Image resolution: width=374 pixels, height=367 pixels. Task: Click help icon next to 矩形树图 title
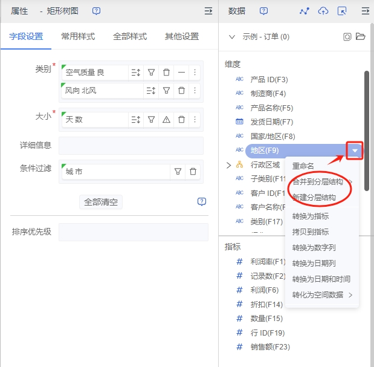(x=96, y=11)
